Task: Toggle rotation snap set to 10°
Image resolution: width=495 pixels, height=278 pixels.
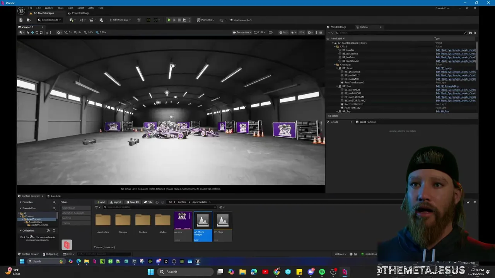Action: tap(86, 32)
